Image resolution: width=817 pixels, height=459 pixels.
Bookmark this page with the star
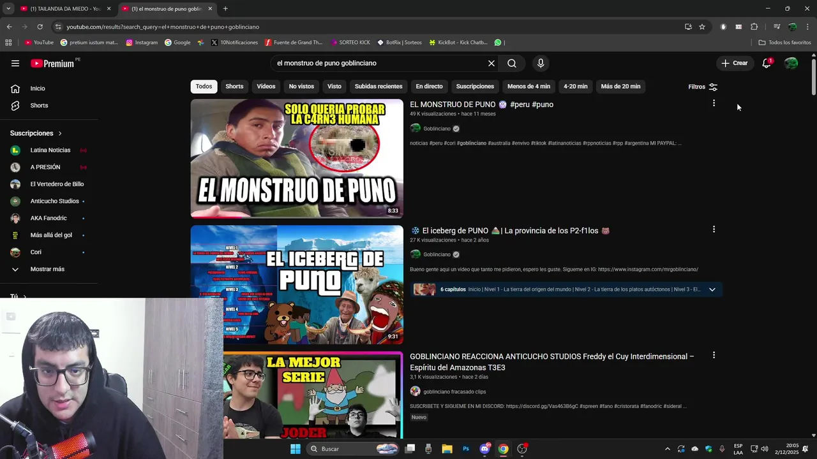tap(702, 27)
